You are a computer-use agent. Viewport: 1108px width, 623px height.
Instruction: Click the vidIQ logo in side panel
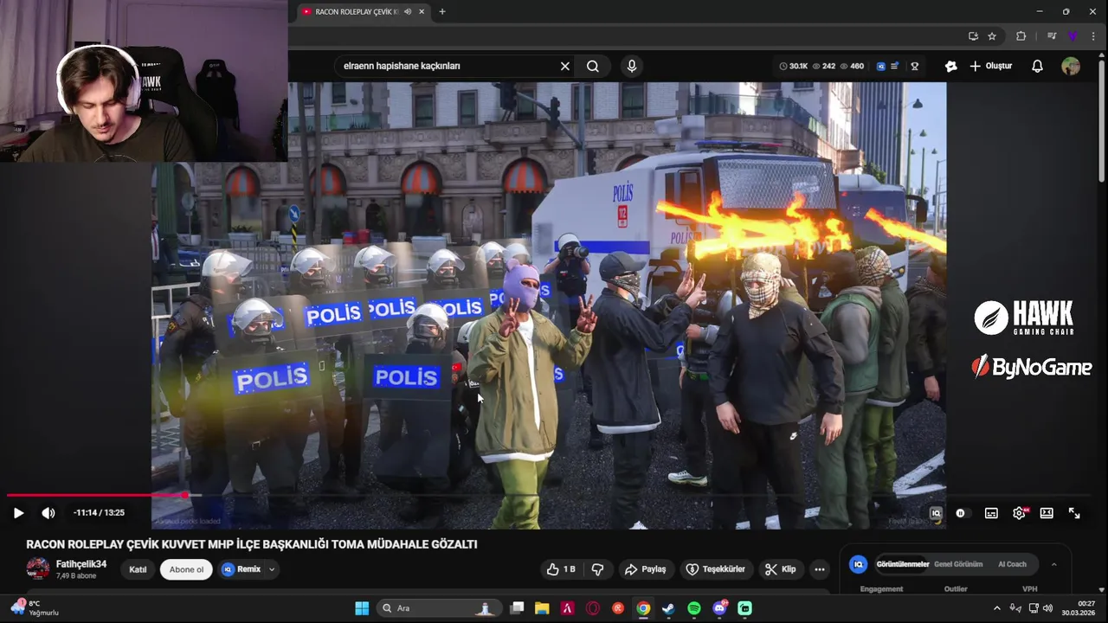click(x=858, y=564)
